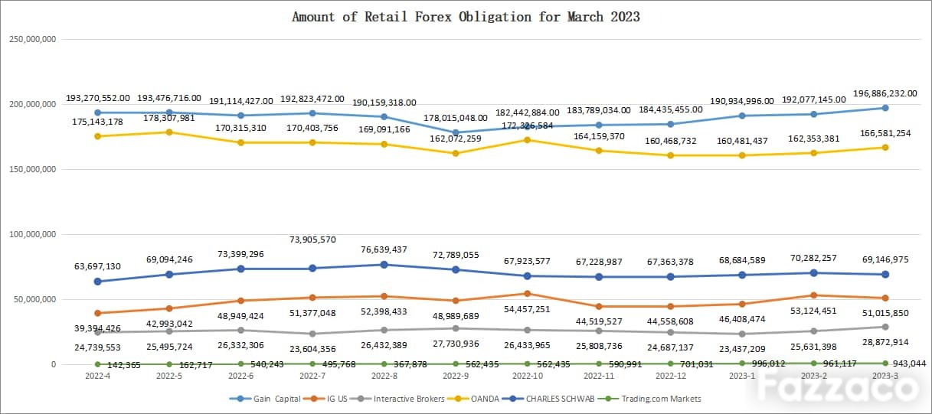The height and width of the screenshot is (414, 932).
Task: Click the Trading.com data label 701,031
Action: (697, 364)
